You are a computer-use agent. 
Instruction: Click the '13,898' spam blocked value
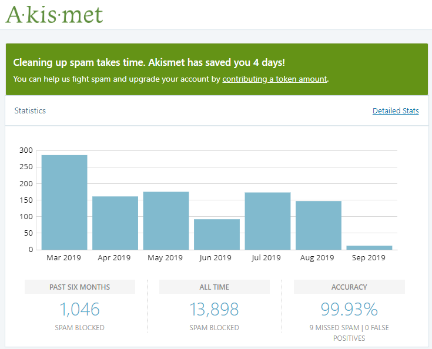coord(214,309)
